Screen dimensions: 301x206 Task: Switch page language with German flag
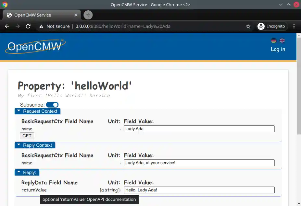coord(274,40)
